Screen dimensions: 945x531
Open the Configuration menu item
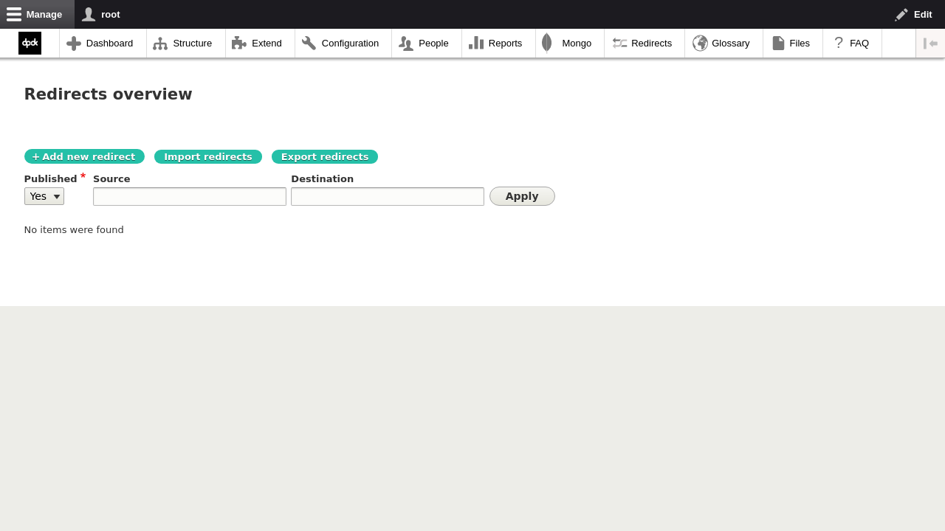click(343, 44)
